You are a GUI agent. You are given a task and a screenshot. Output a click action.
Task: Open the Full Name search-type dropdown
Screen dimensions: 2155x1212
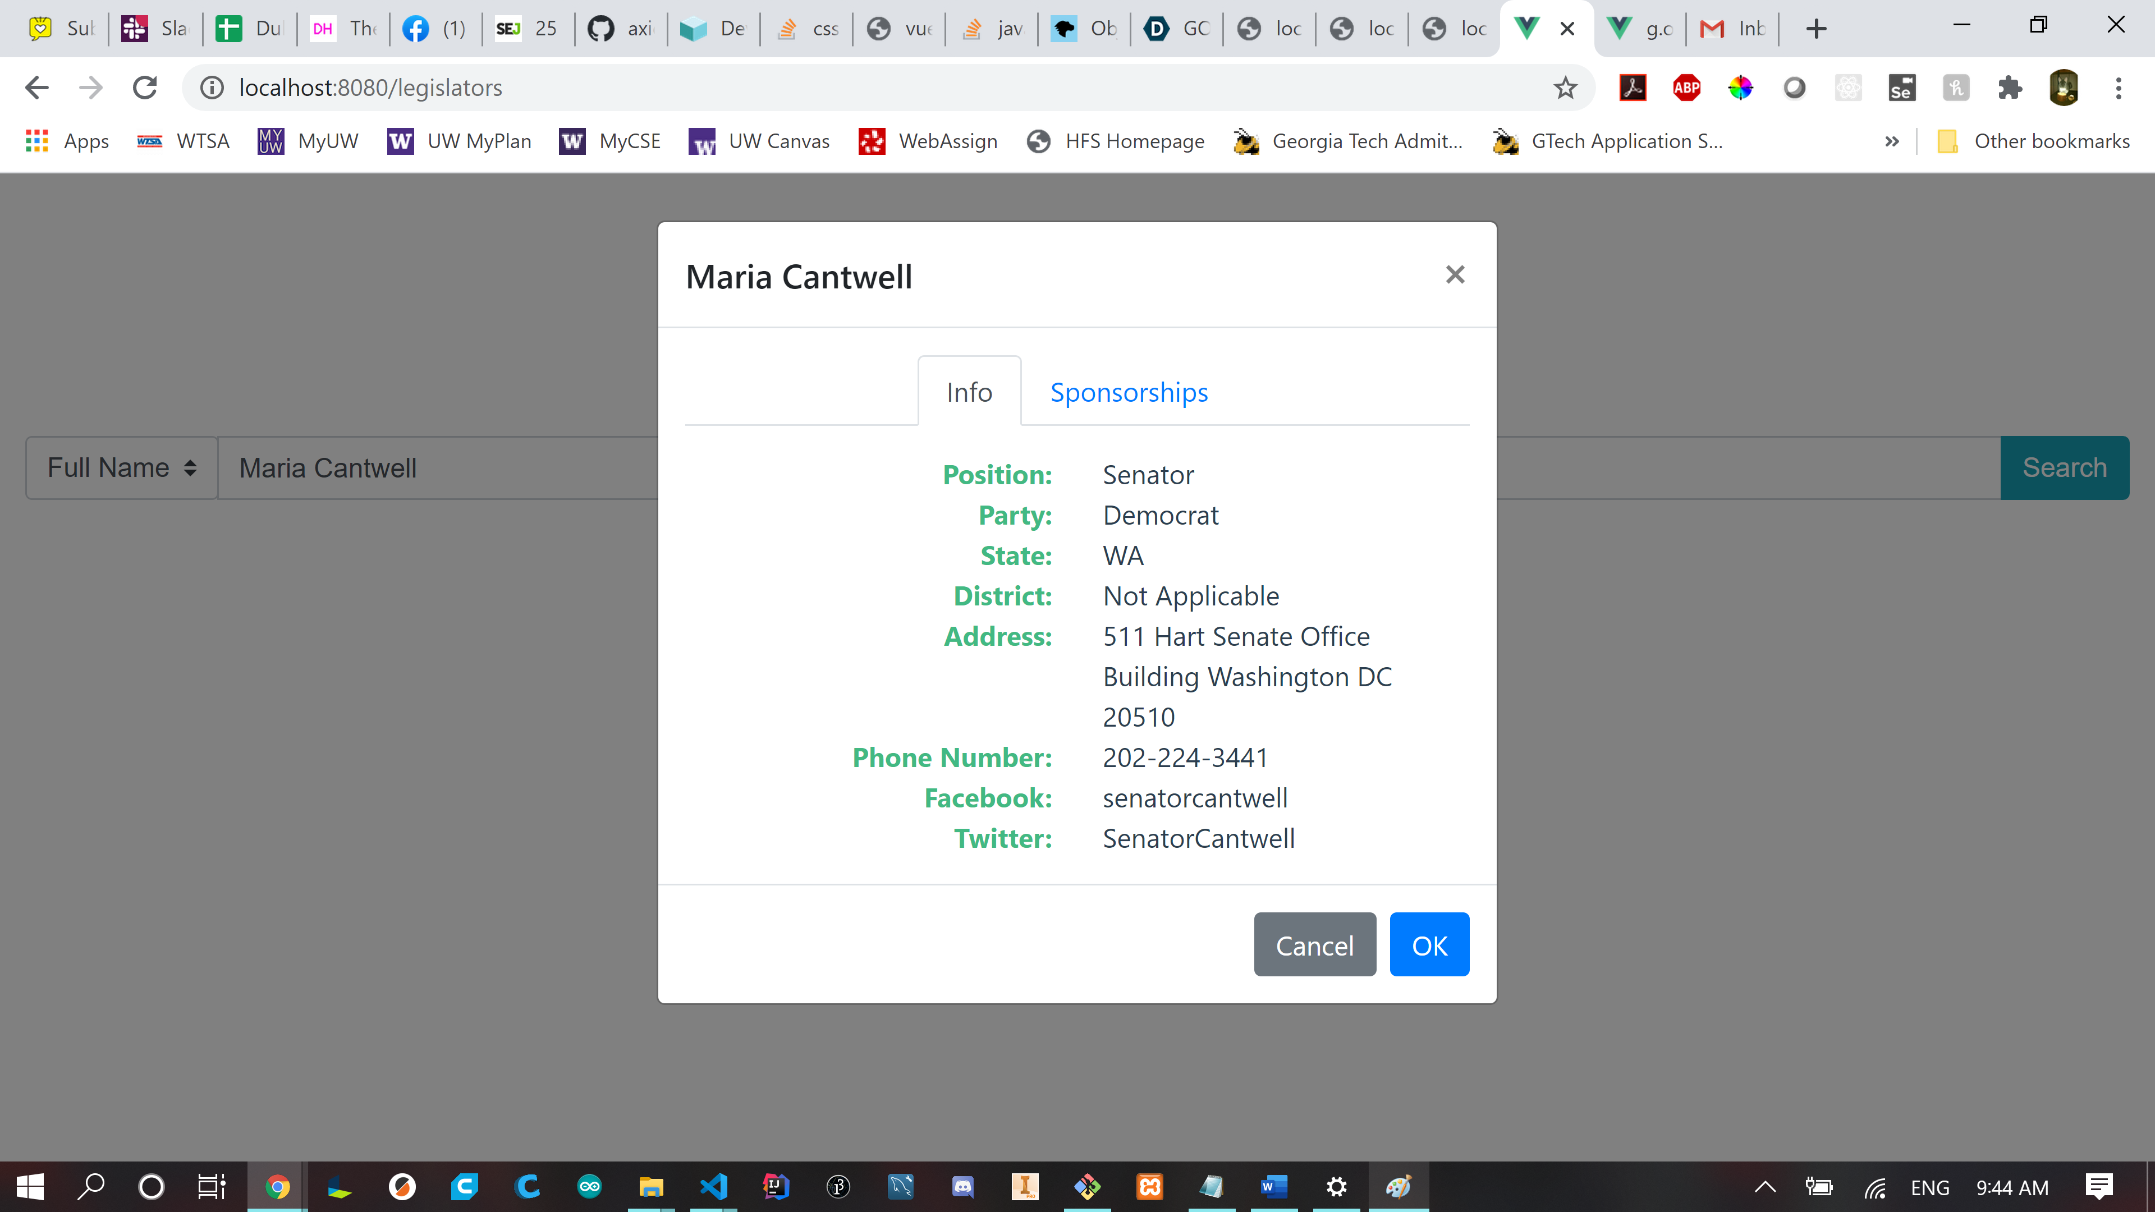pos(122,467)
